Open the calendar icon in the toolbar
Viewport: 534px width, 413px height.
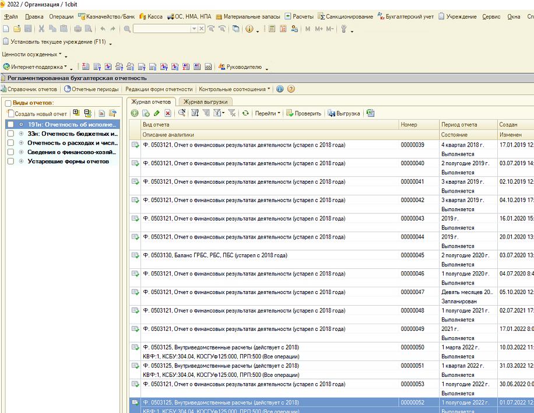click(x=283, y=29)
